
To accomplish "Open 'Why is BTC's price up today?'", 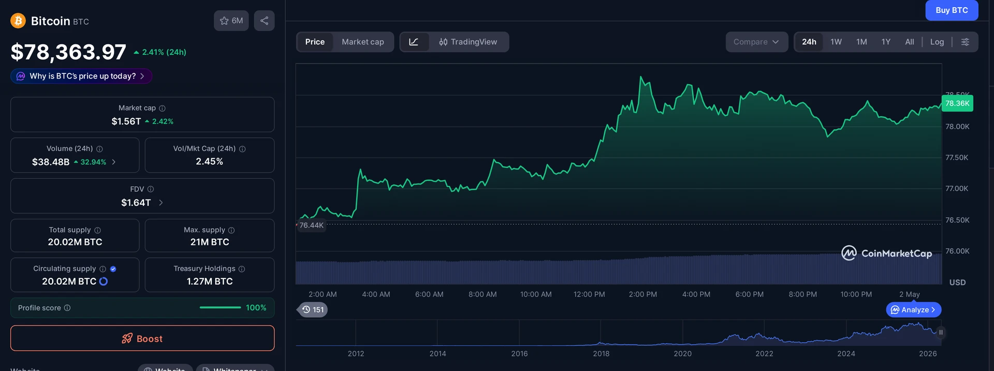I will point(81,76).
